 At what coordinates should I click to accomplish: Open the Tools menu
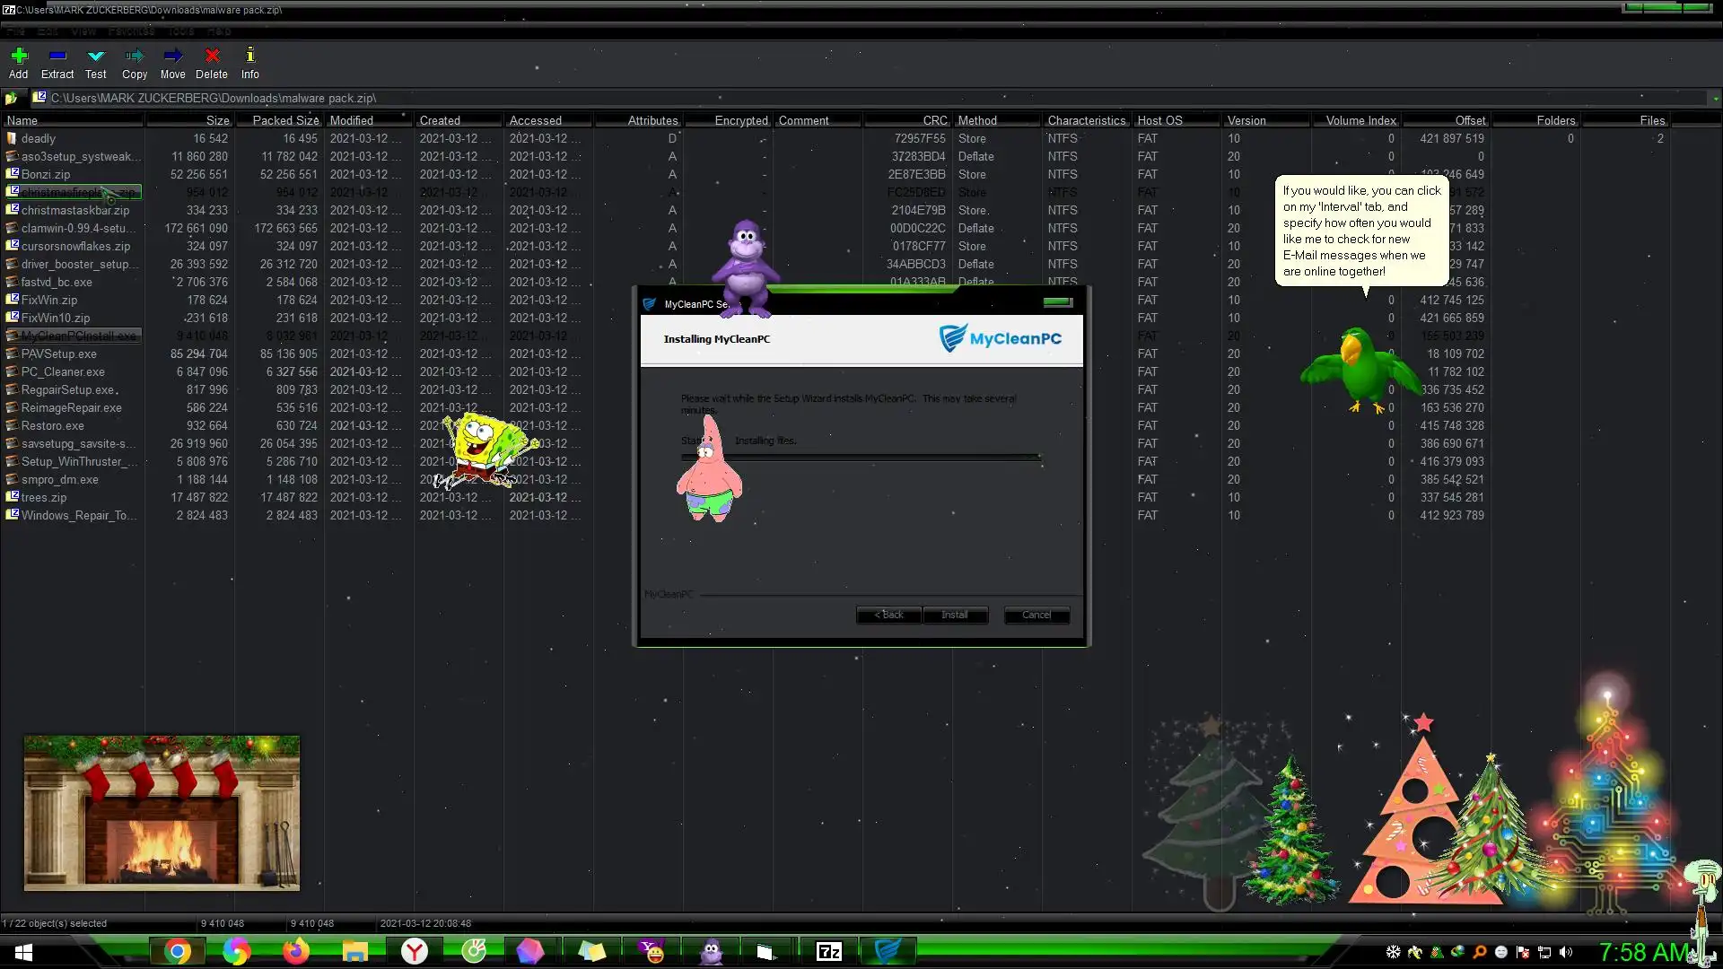(181, 31)
